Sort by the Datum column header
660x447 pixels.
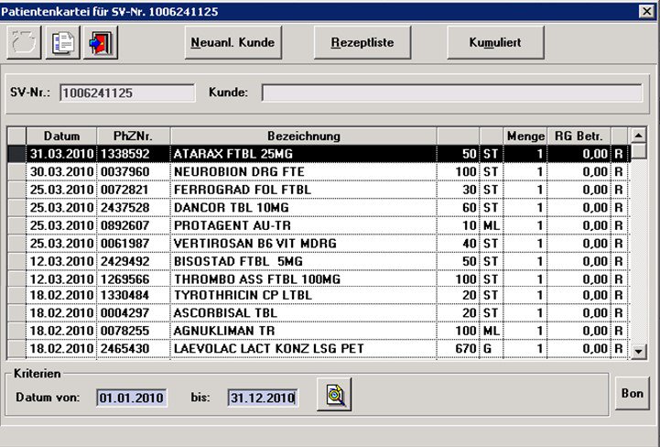coord(61,136)
